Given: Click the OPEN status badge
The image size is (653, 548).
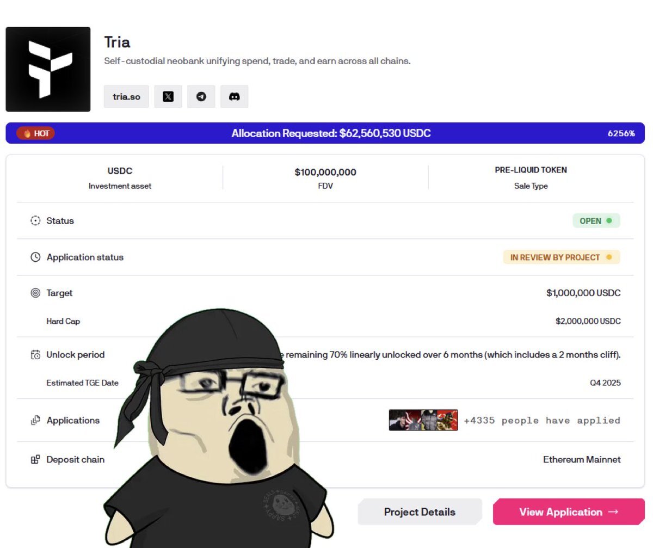Looking at the screenshot, I should (x=596, y=221).
